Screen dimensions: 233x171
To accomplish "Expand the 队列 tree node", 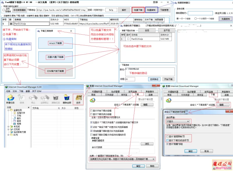I will [8, 135].
